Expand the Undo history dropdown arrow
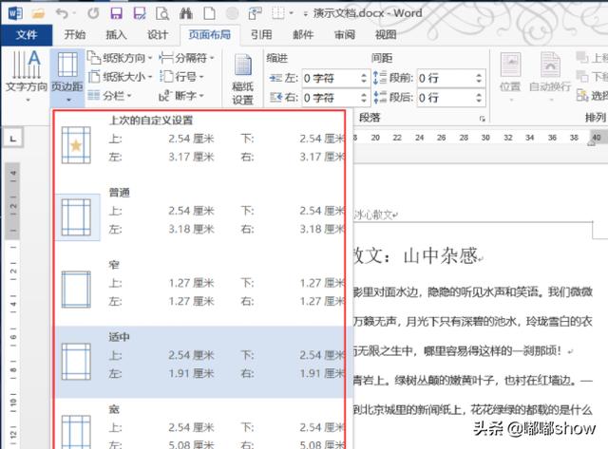Screen dimensions: 608x449 click(x=74, y=13)
